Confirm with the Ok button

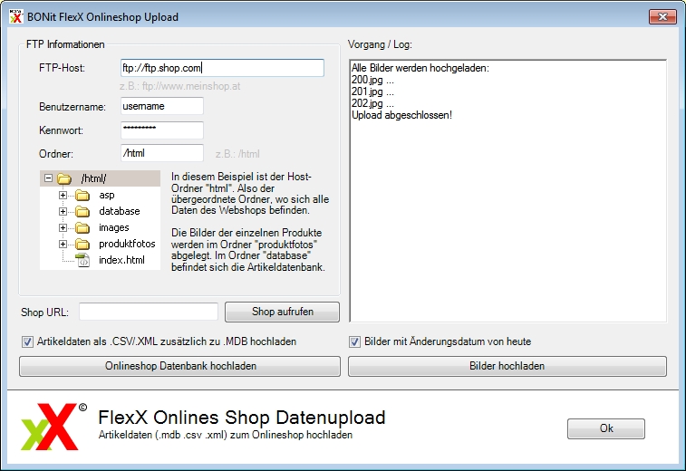click(606, 428)
